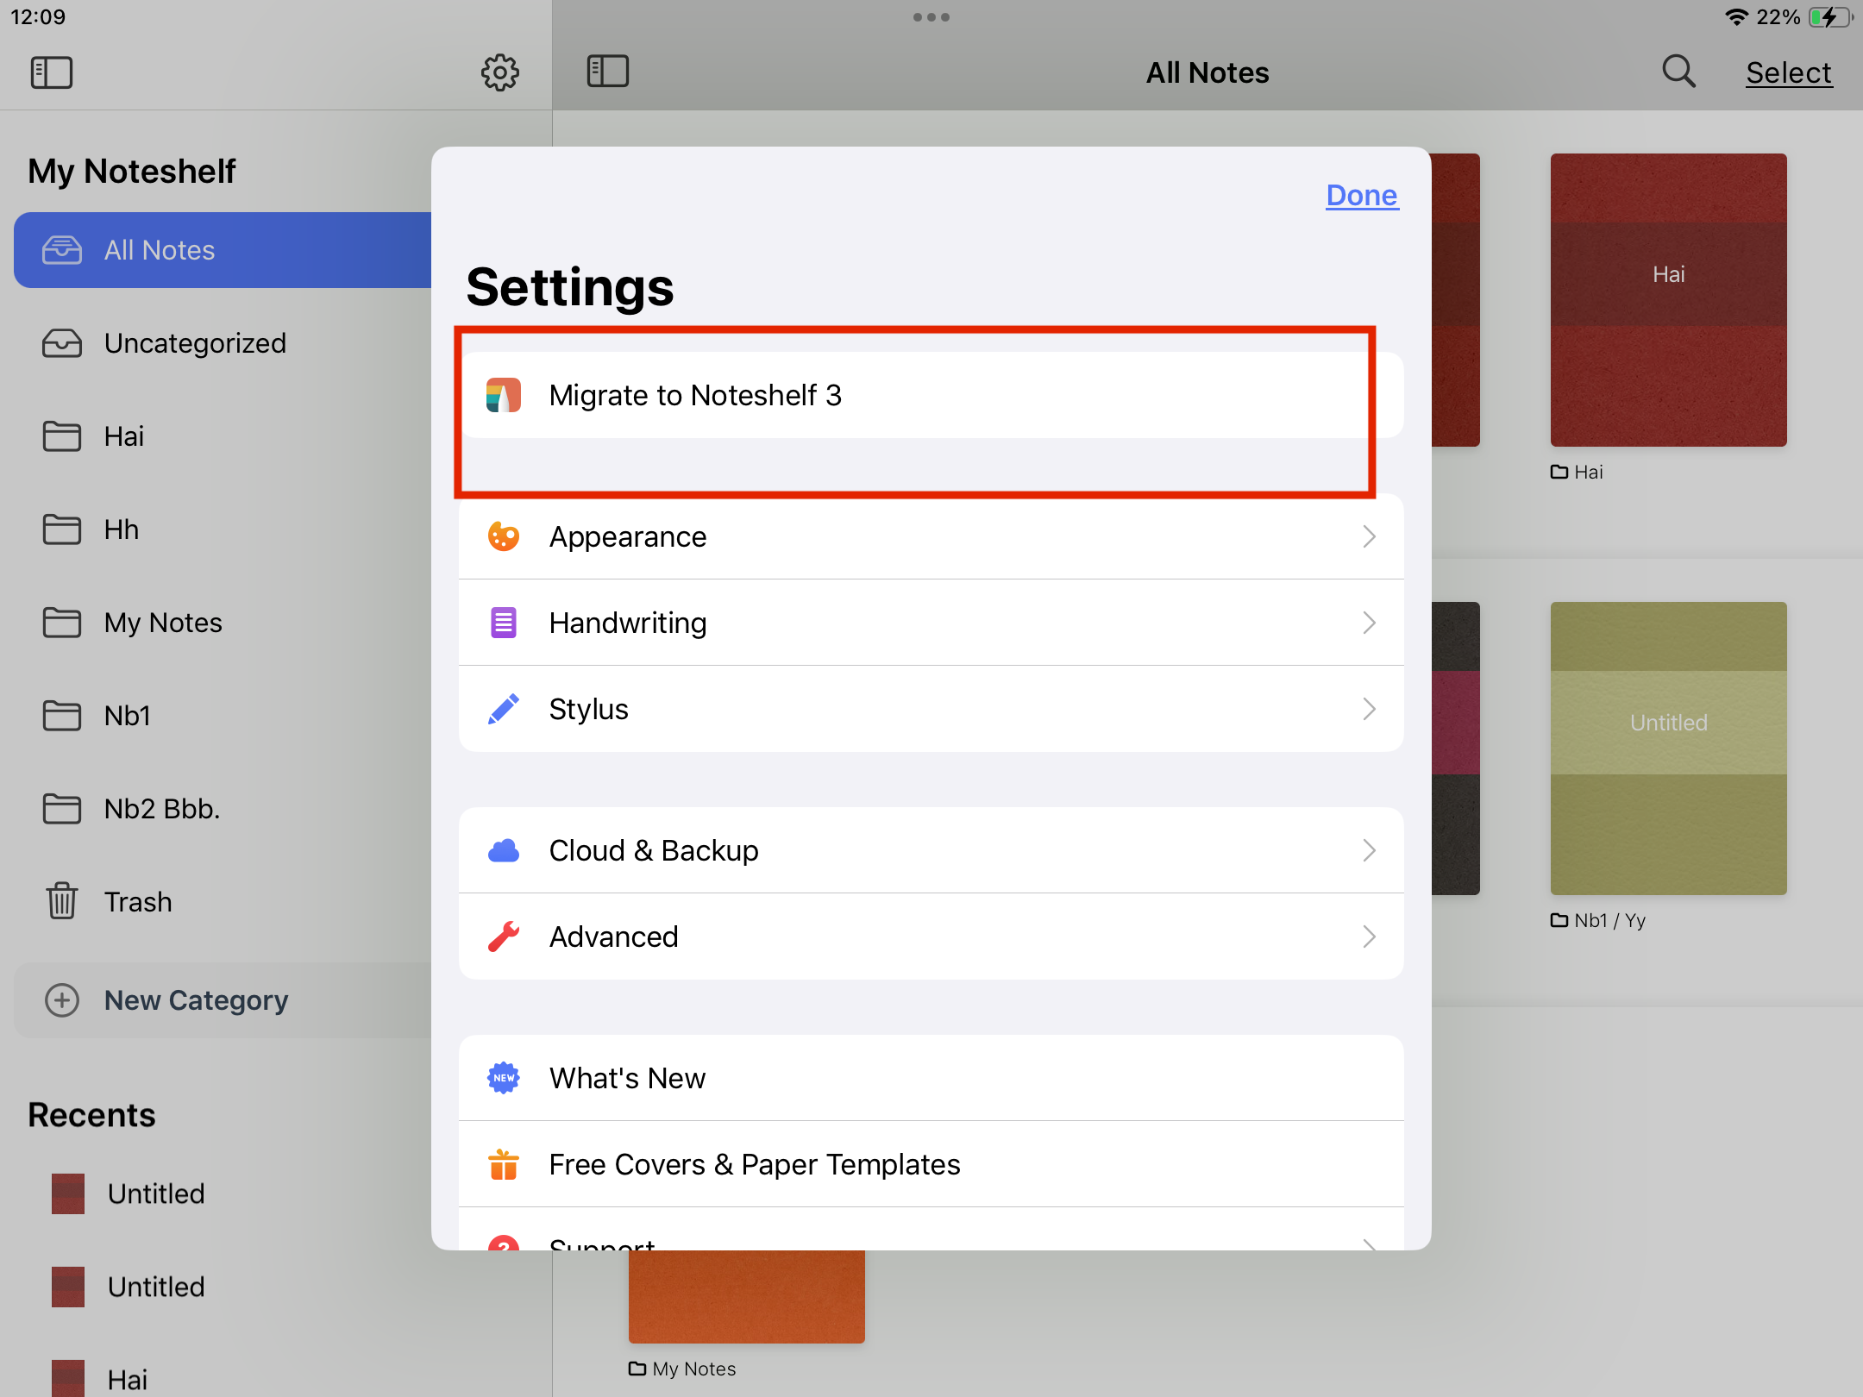Image resolution: width=1863 pixels, height=1397 pixels.
Task: Expand Cloud & Backup via its chevron
Action: (1370, 850)
